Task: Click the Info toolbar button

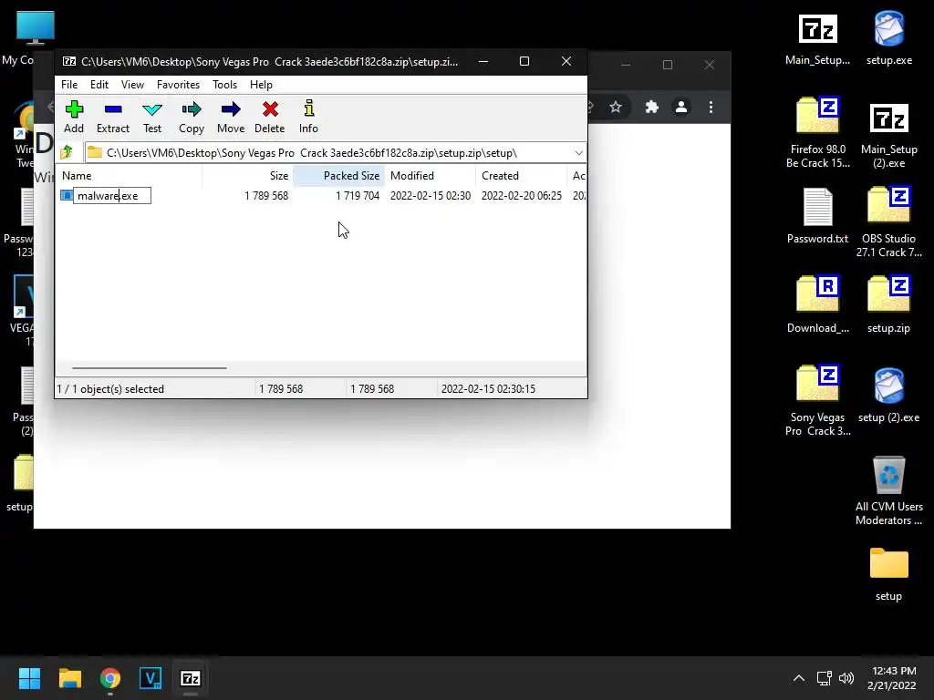Action: [x=308, y=117]
